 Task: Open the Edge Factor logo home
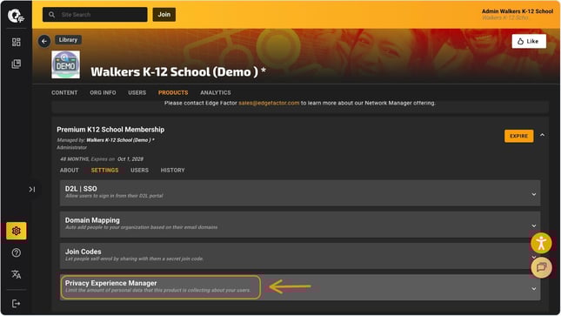16,16
